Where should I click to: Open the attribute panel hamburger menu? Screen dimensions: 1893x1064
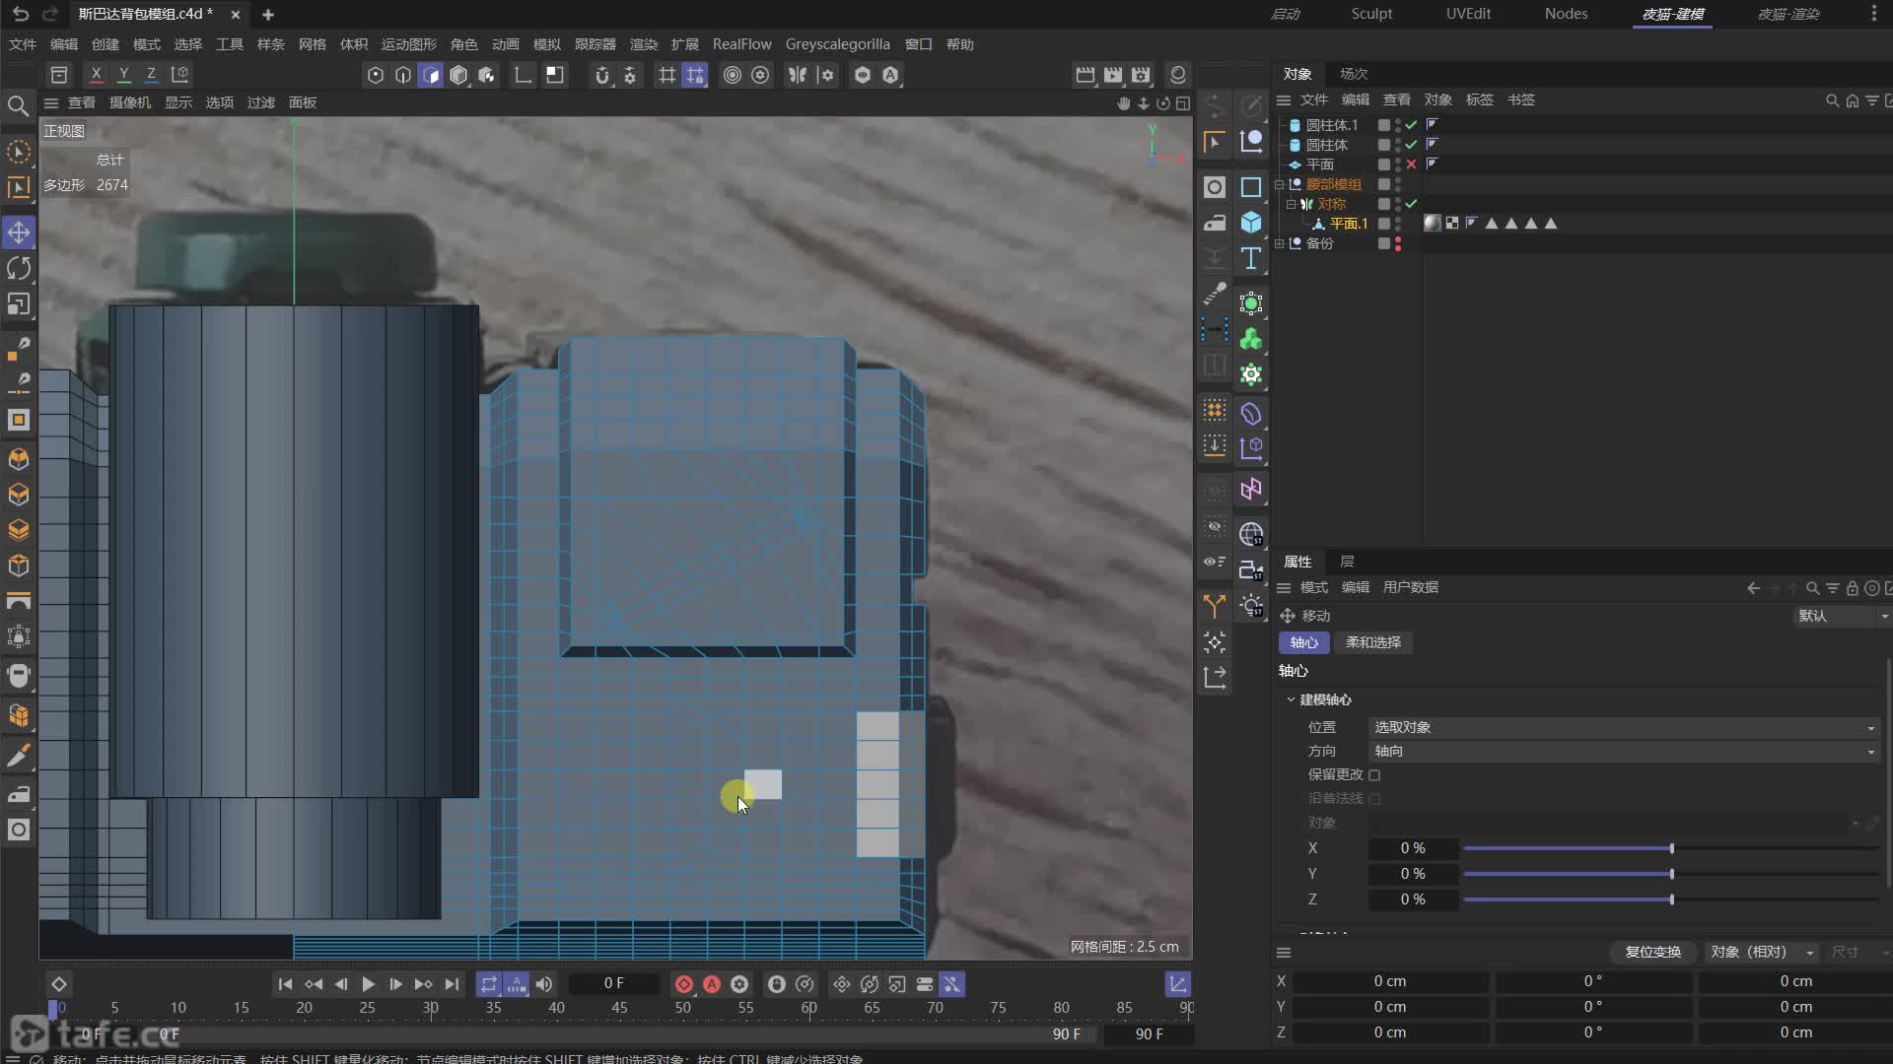click(x=1284, y=588)
